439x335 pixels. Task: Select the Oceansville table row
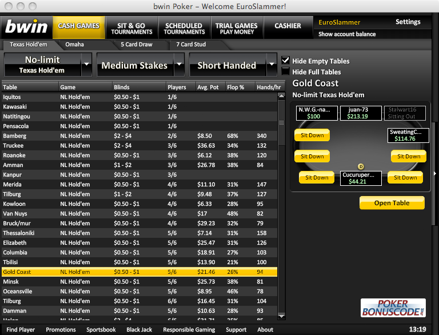(x=139, y=292)
